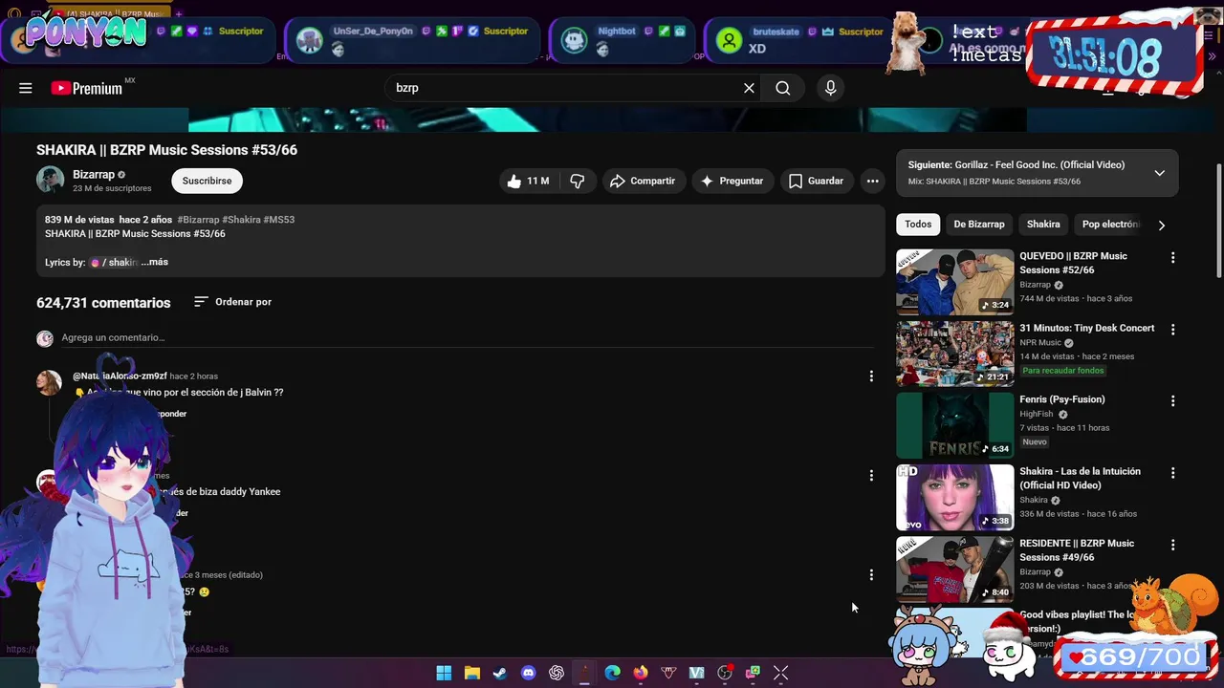This screenshot has width=1224, height=688.
Task: Open the Bizarrap channel avatar
Action: [50, 180]
